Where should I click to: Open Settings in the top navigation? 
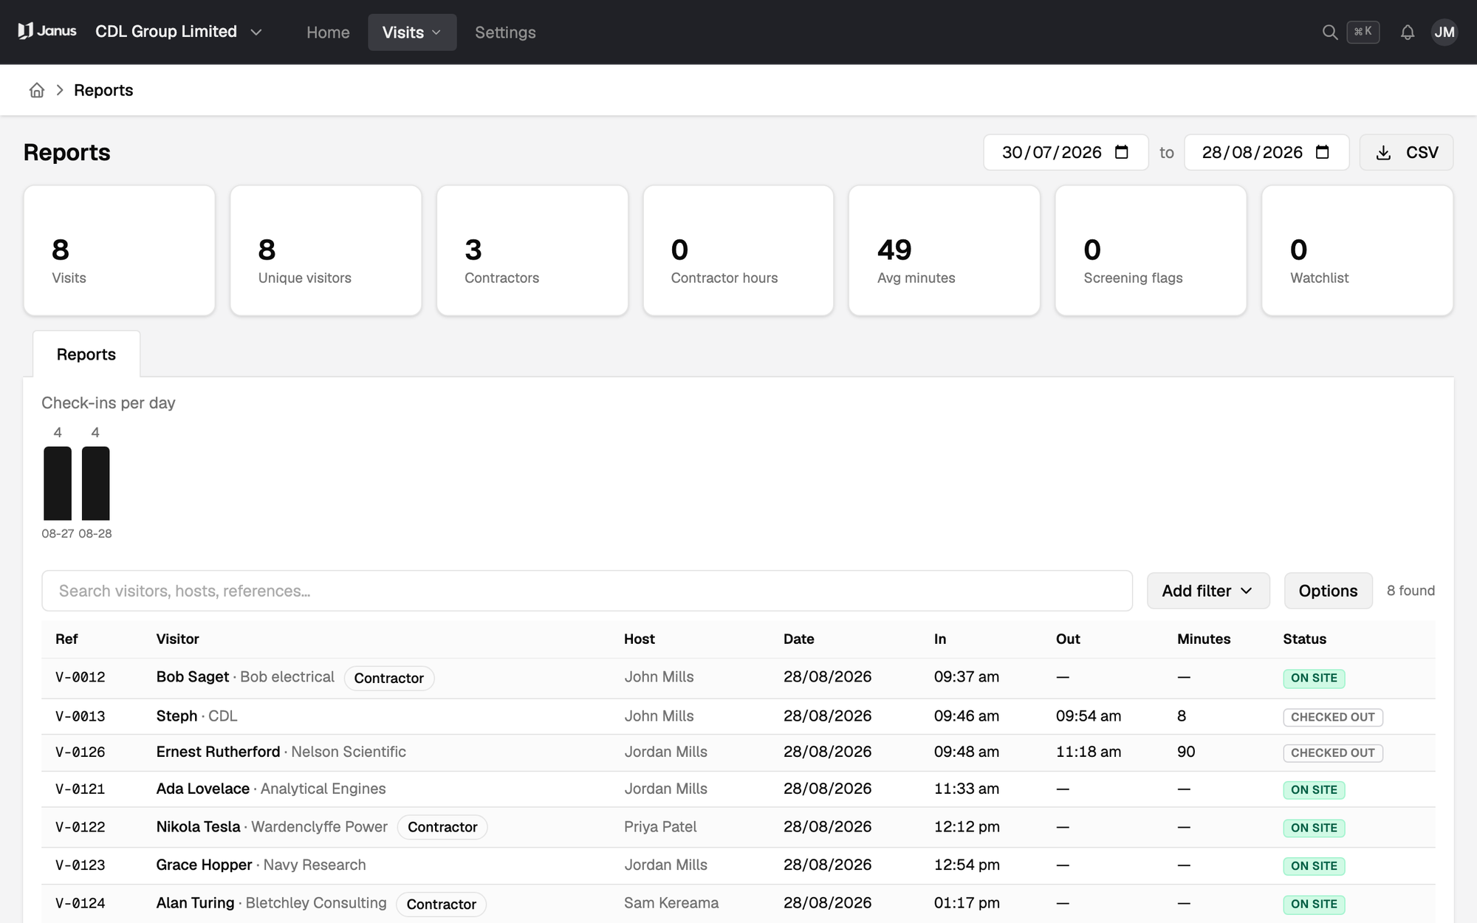coord(505,32)
